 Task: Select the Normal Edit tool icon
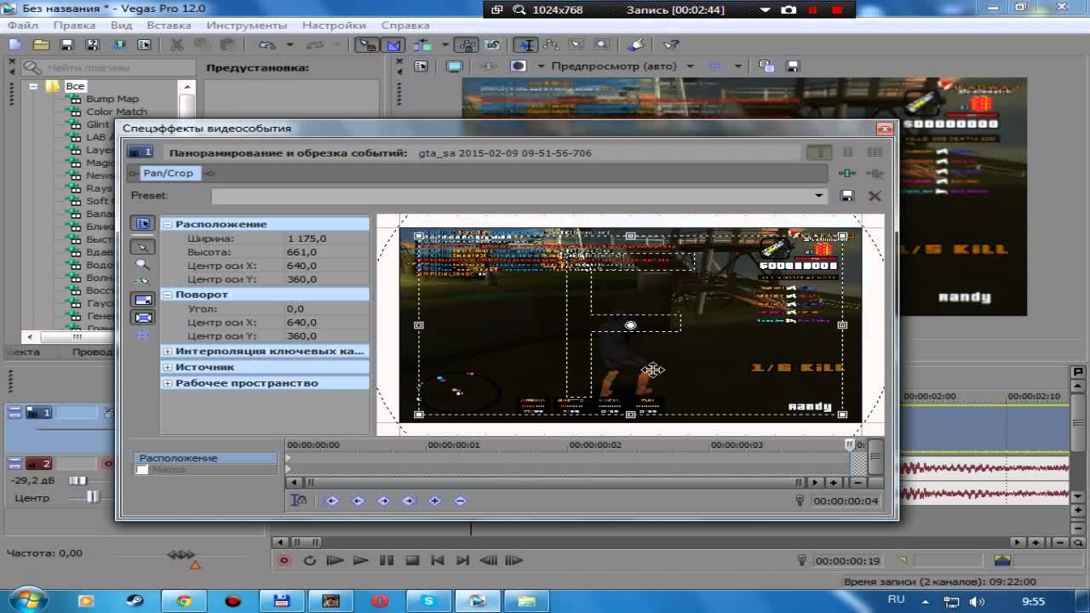pyautogui.click(x=526, y=45)
